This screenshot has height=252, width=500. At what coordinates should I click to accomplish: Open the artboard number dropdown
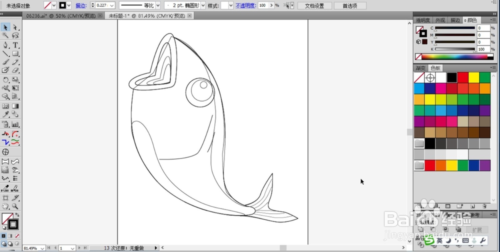(x=72, y=248)
